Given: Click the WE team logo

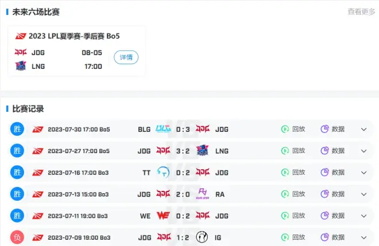Looking at the screenshot, I should [163, 216].
